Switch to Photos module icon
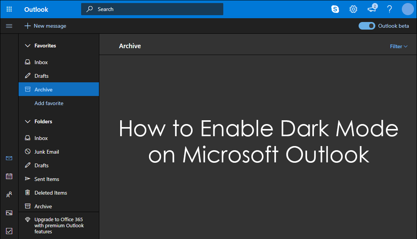Image resolution: width=417 pixels, height=239 pixels. pyautogui.click(x=9, y=213)
